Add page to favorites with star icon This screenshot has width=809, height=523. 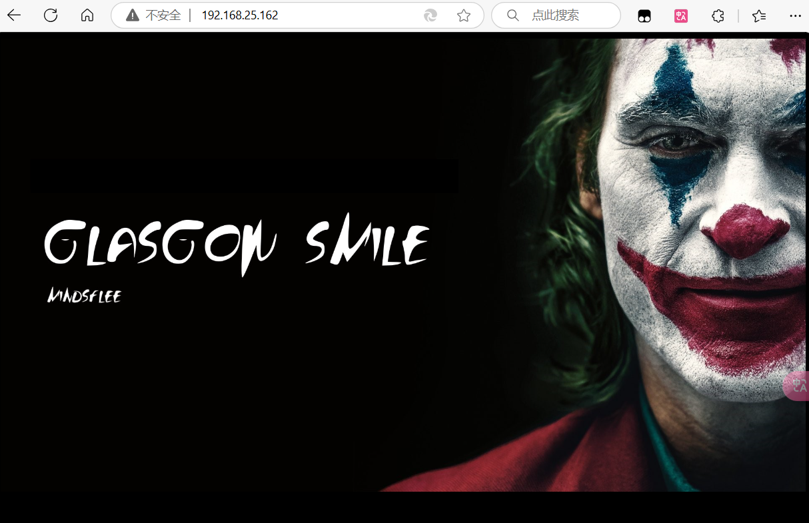[464, 15]
